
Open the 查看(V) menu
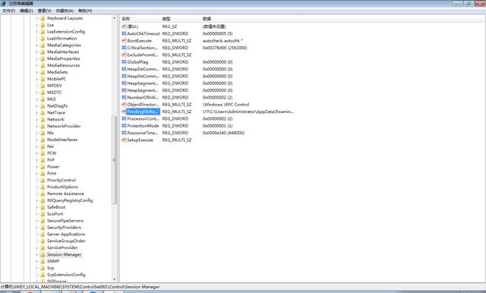tap(45, 11)
